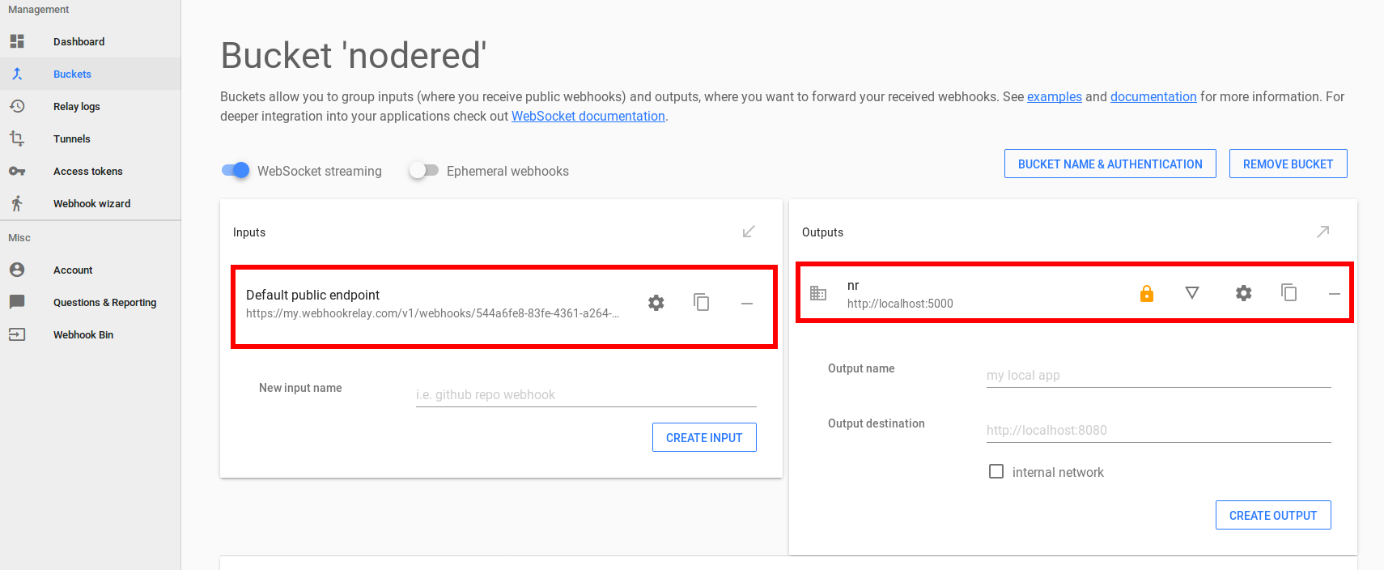Image resolution: width=1384 pixels, height=570 pixels.
Task: Remove the nr output with minus icon
Action: pyautogui.click(x=1335, y=294)
